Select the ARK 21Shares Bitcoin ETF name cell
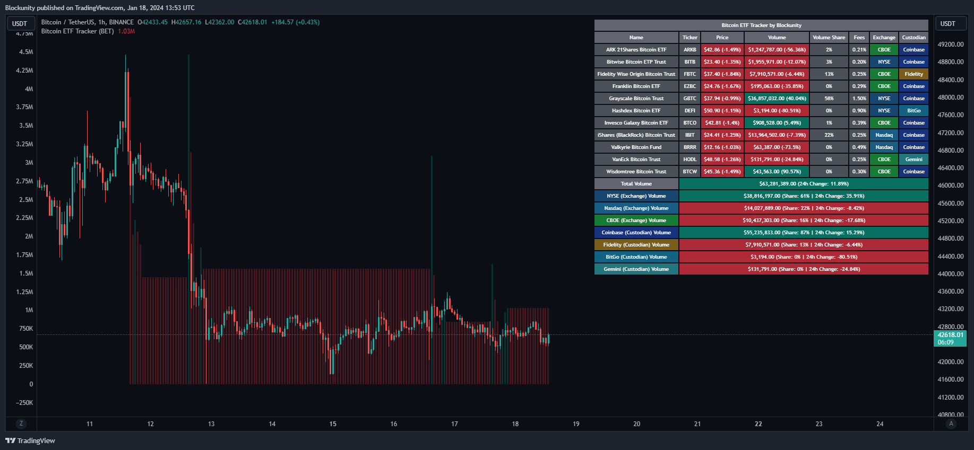The image size is (974, 450). pyautogui.click(x=636, y=50)
